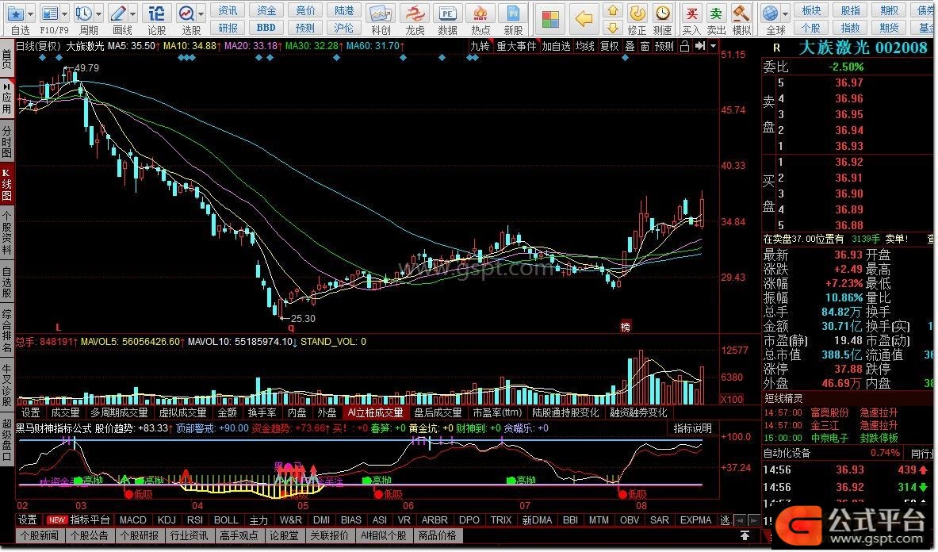Viewport: 938px width, 552px height.
Task: Click the 榜 marker on the K-line chart
Action: pyautogui.click(x=625, y=327)
